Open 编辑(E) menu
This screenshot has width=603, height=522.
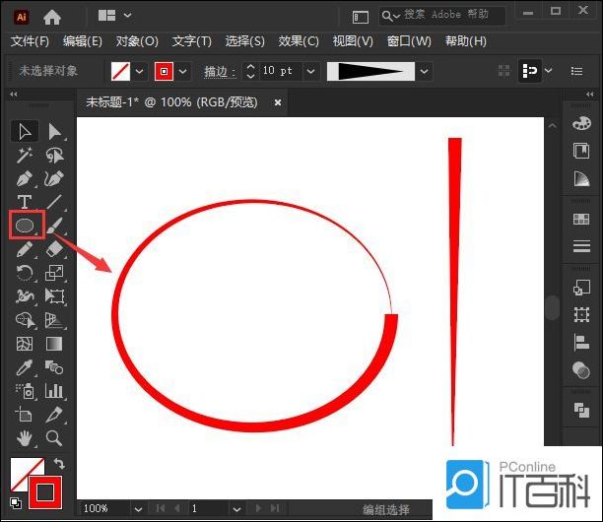[x=83, y=40]
